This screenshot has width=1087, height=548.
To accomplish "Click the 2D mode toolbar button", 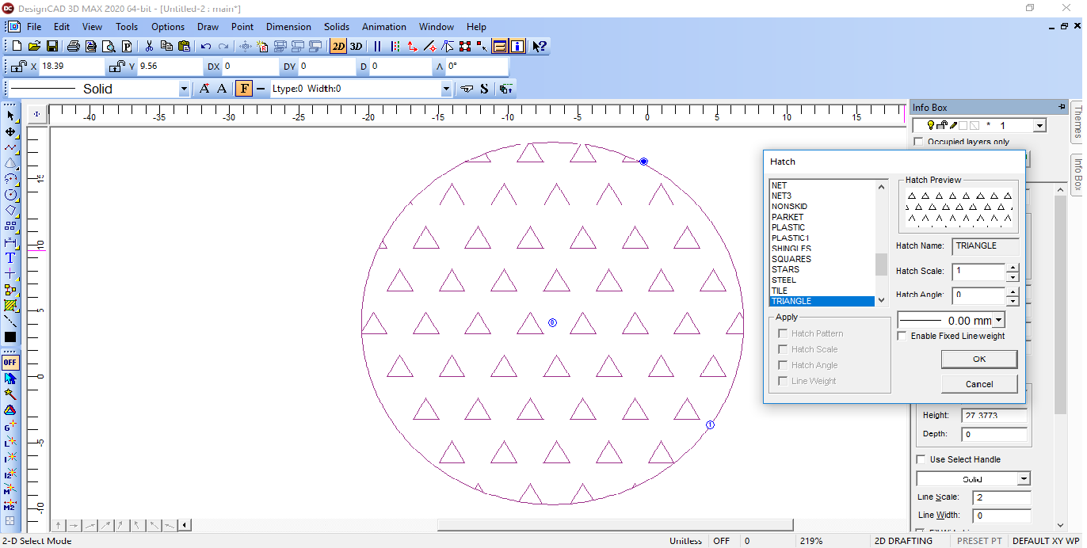I will click(x=338, y=47).
